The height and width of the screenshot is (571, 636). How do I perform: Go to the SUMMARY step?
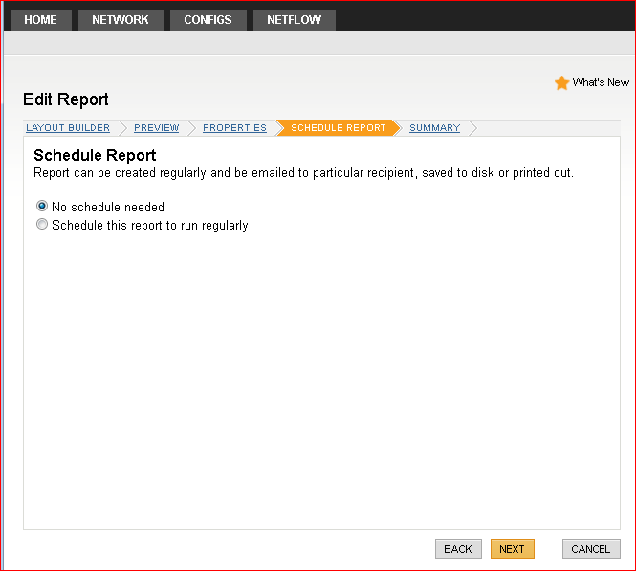(x=434, y=128)
